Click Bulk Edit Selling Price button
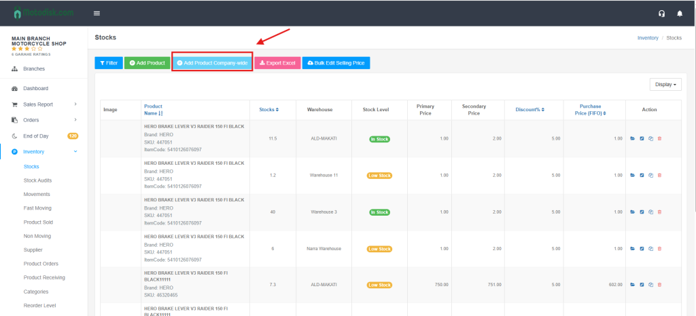The height and width of the screenshot is (316, 696). point(336,63)
